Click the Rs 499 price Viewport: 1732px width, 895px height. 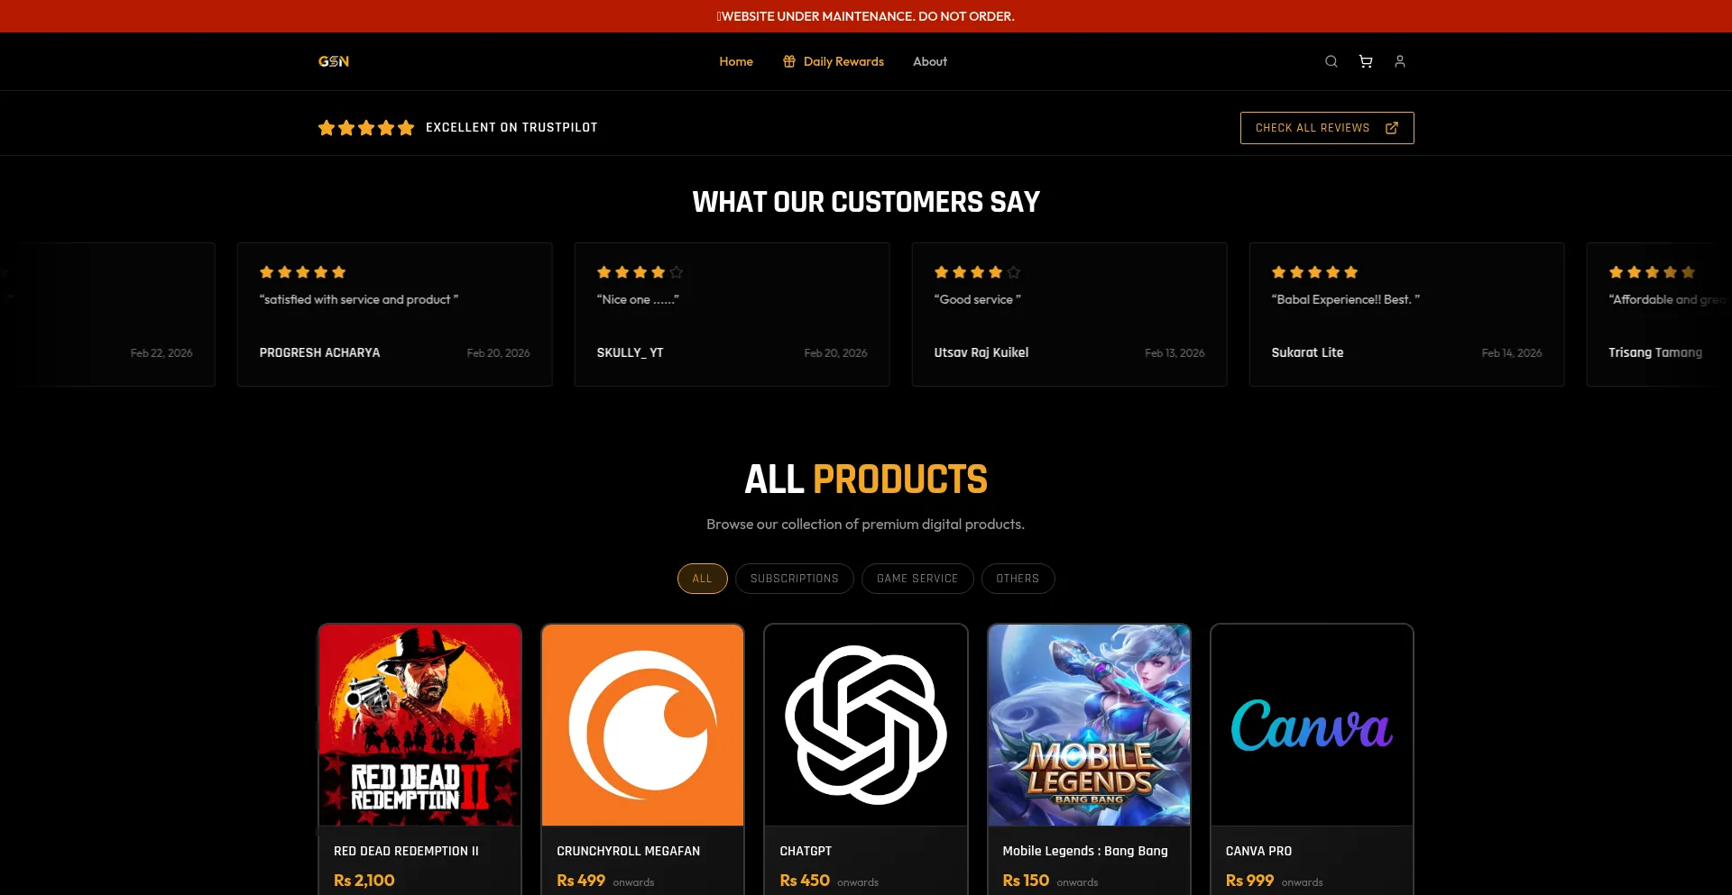point(581,881)
